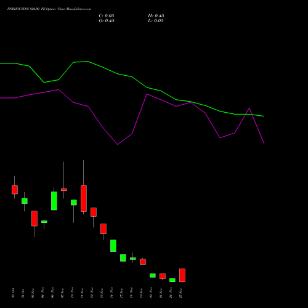Viewport: 308px width, 308px height.
Task: Select the green candlestick above 24 Nov
Action: click(172, 280)
